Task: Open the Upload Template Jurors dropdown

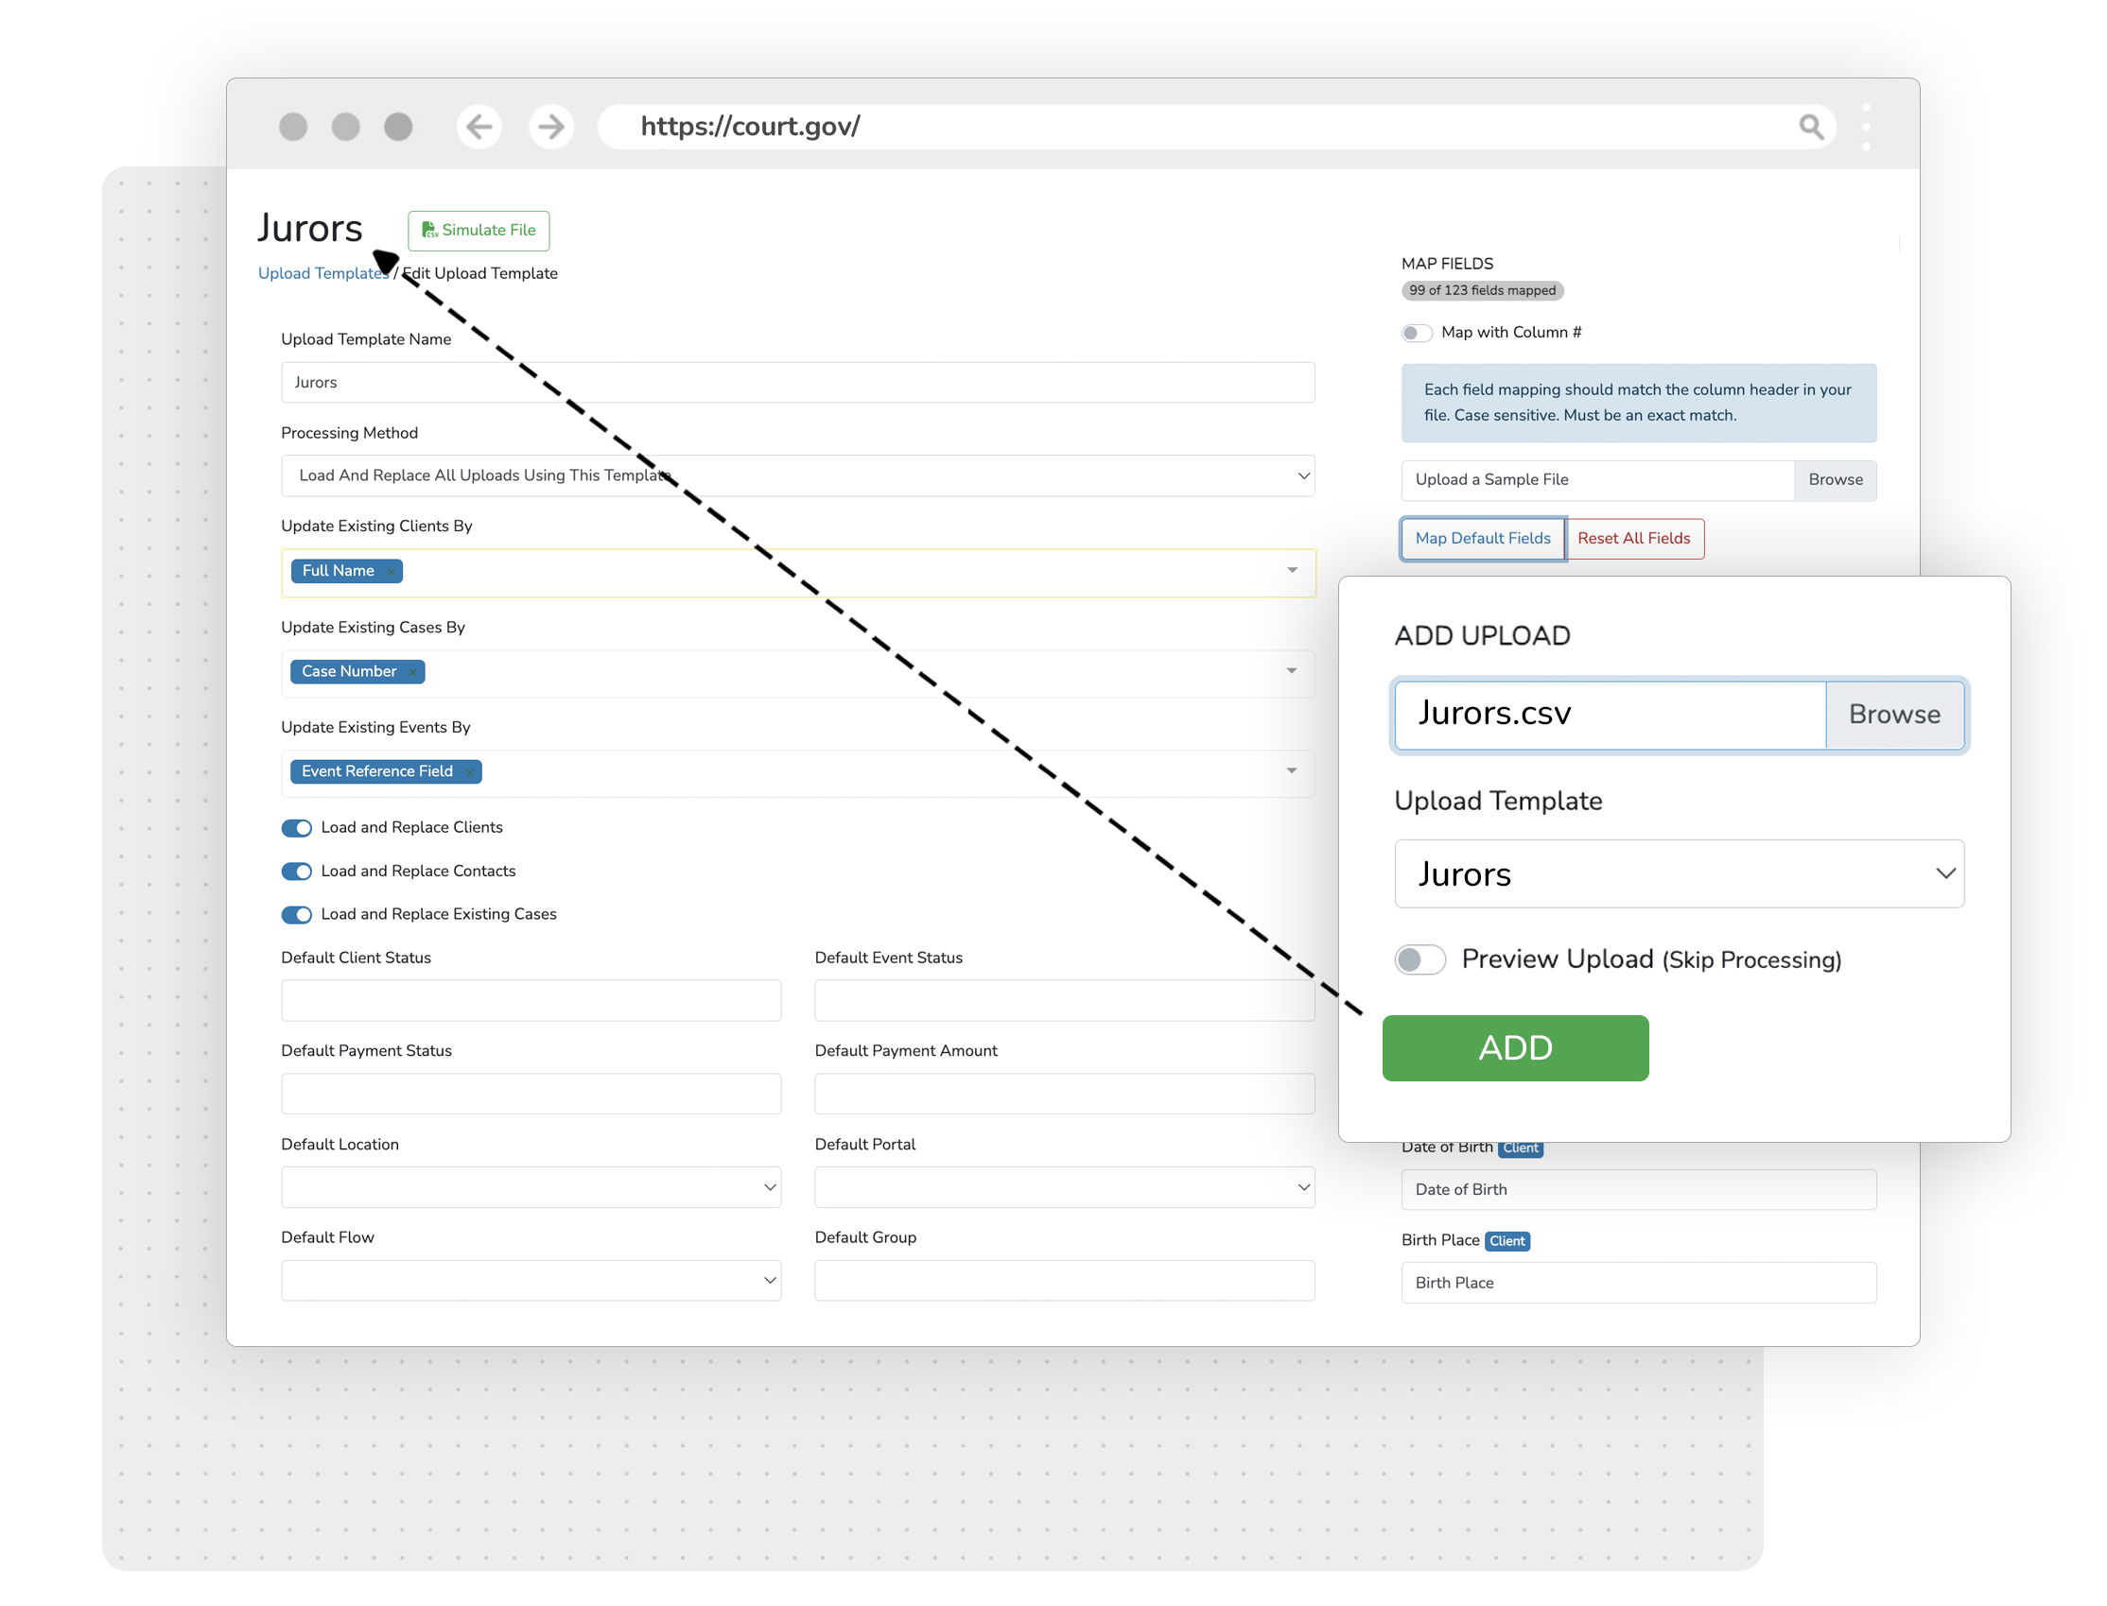Action: 1678,872
